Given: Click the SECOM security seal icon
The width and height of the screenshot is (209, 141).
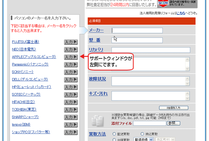Looking at the screenshot, I should click(163, 3).
